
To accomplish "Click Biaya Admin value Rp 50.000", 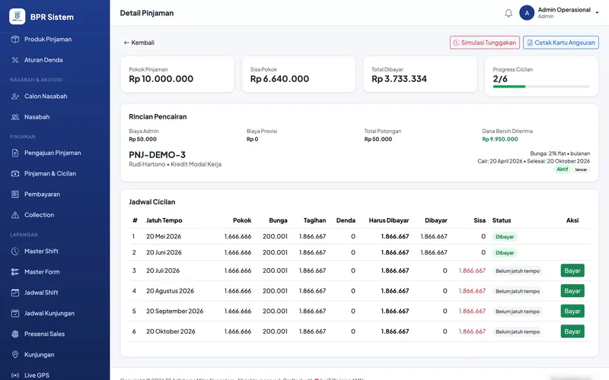I will (142, 139).
